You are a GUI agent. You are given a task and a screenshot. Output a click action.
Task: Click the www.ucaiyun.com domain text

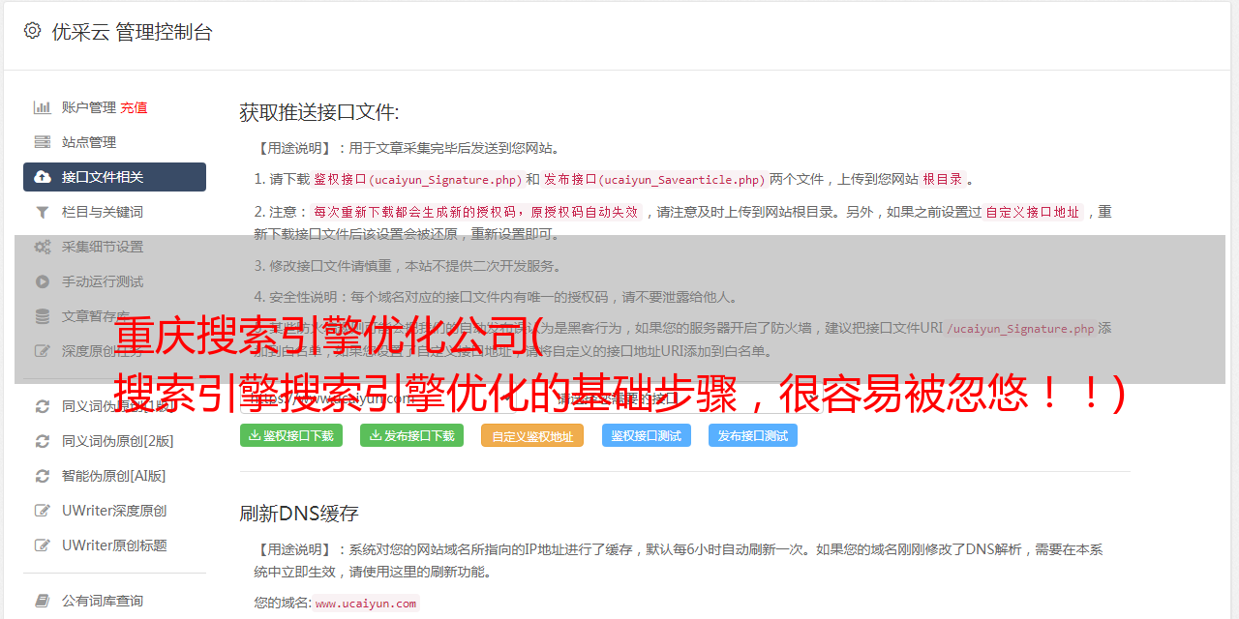pyautogui.click(x=366, y=604)
